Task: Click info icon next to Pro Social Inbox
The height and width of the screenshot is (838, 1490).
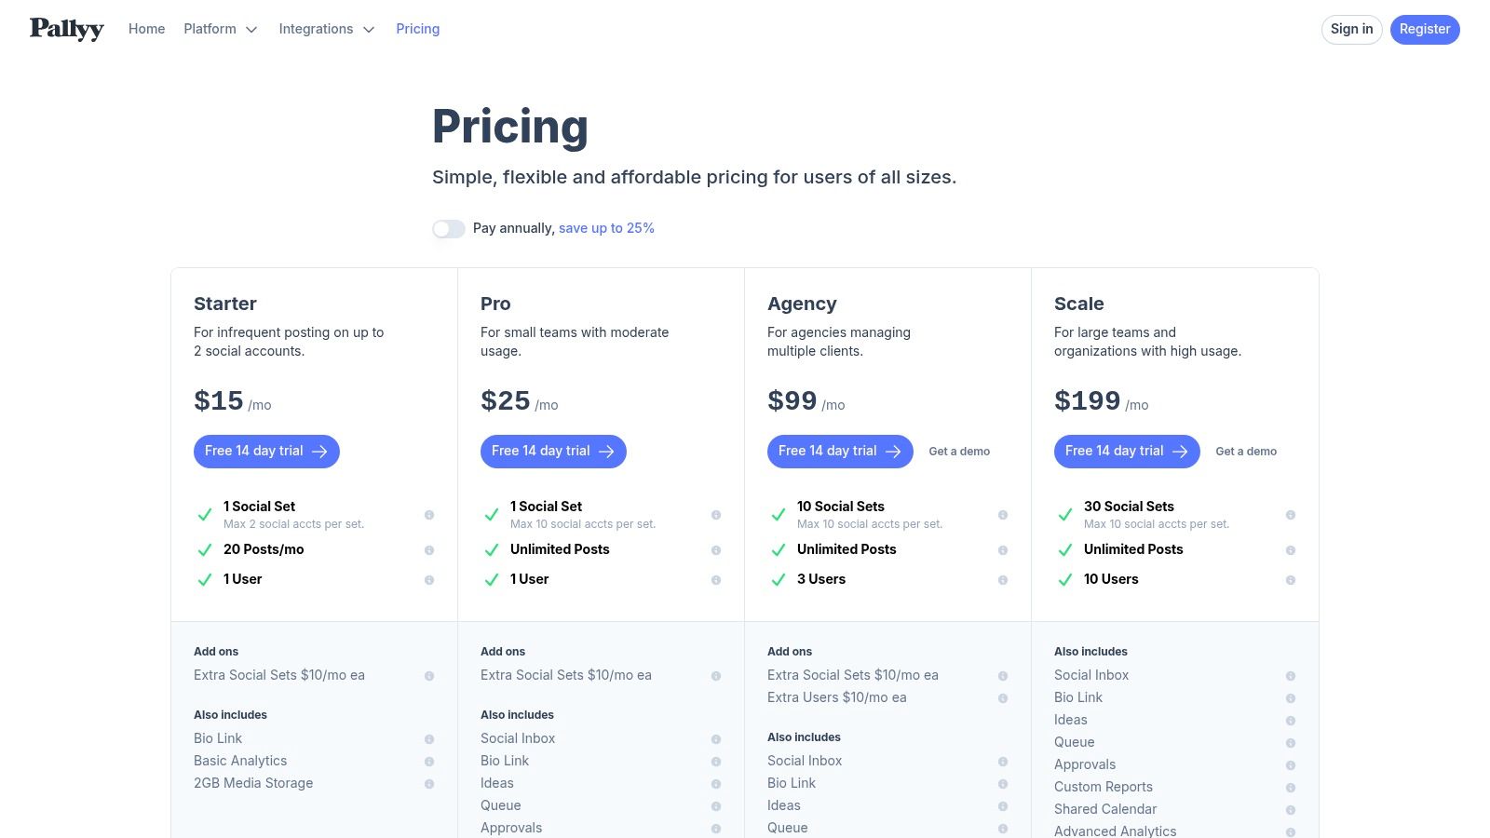Action: 716,739
